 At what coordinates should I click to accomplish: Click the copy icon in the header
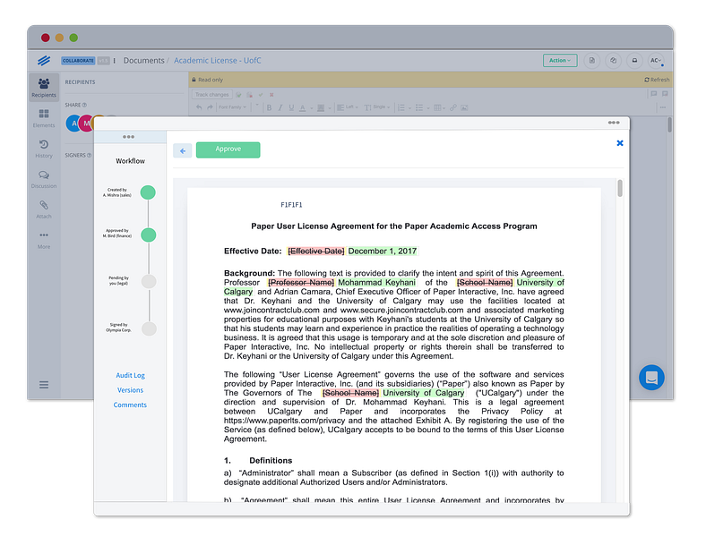click(614, 60)
